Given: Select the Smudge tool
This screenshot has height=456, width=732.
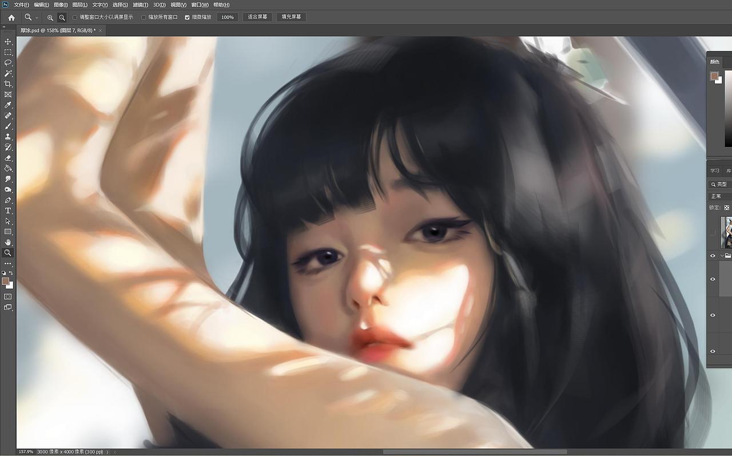Looking at the screenshot, I should point(8,179).
